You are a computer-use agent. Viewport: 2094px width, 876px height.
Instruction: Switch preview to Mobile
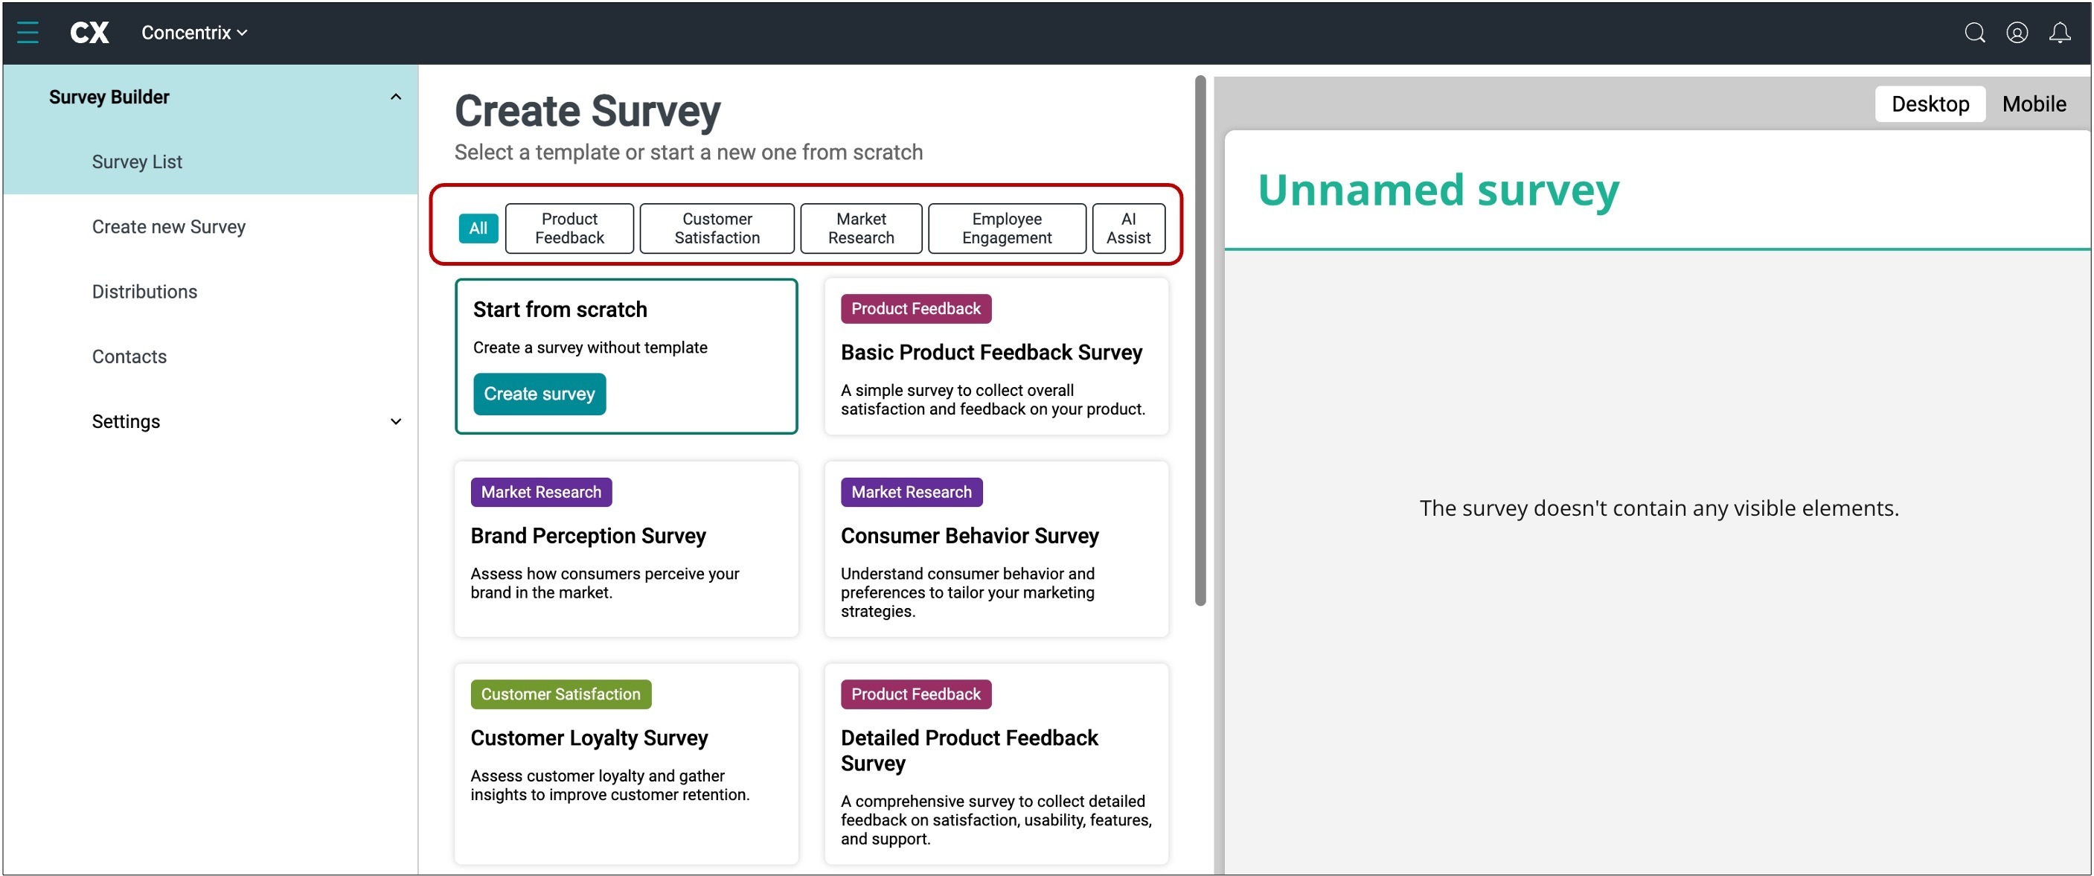point(2033,104)
